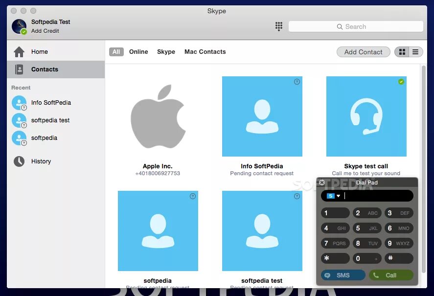This screenshot has height=296, width=434.
Task: Open the softpedia contact card in the grid
Action: (x=158, y=230)
